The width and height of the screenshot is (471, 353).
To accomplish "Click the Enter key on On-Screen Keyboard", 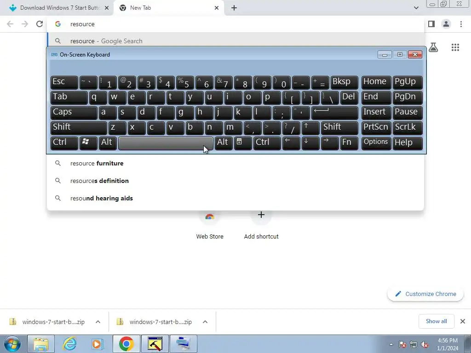I will pos(335,113).
